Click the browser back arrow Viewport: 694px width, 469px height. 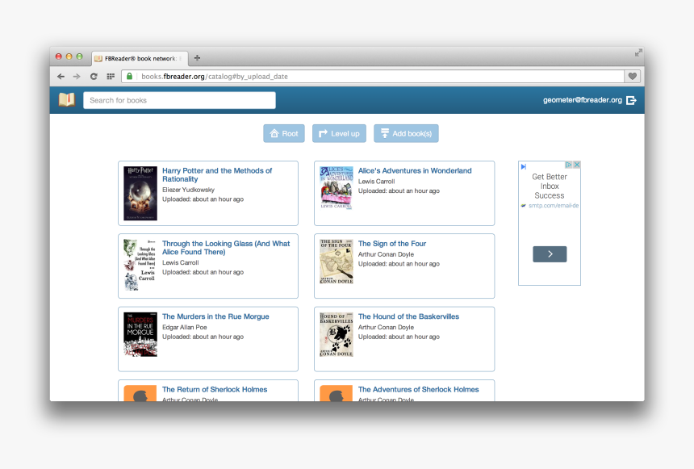coord(61,77)
